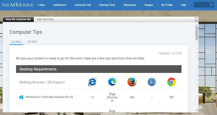Click the Desktop Browser / OS Support label

click(x=42, y=82)
